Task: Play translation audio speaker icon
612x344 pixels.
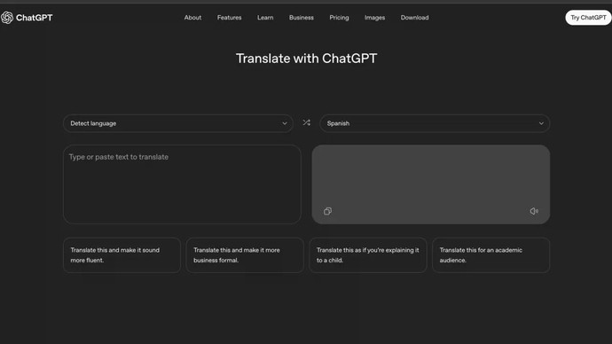Action: tap(534, 211)
